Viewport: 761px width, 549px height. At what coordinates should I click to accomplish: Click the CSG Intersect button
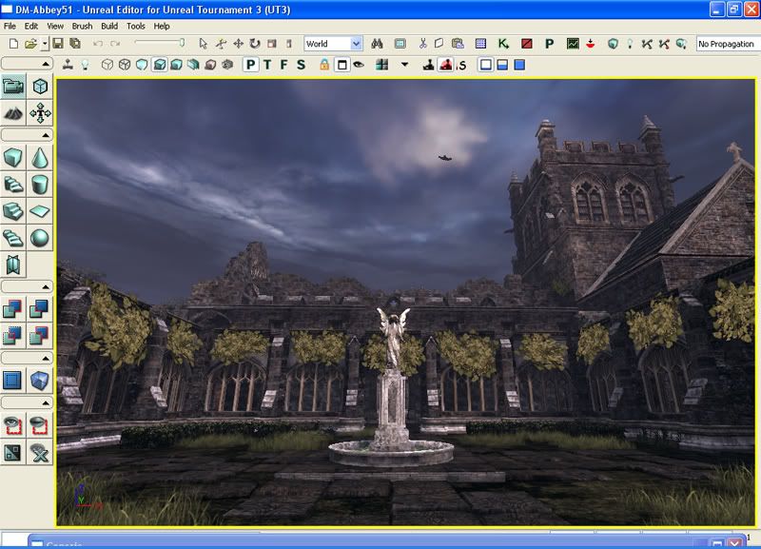13,335
